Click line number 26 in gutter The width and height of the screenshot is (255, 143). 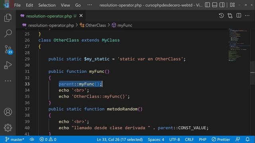click(27, 40)
